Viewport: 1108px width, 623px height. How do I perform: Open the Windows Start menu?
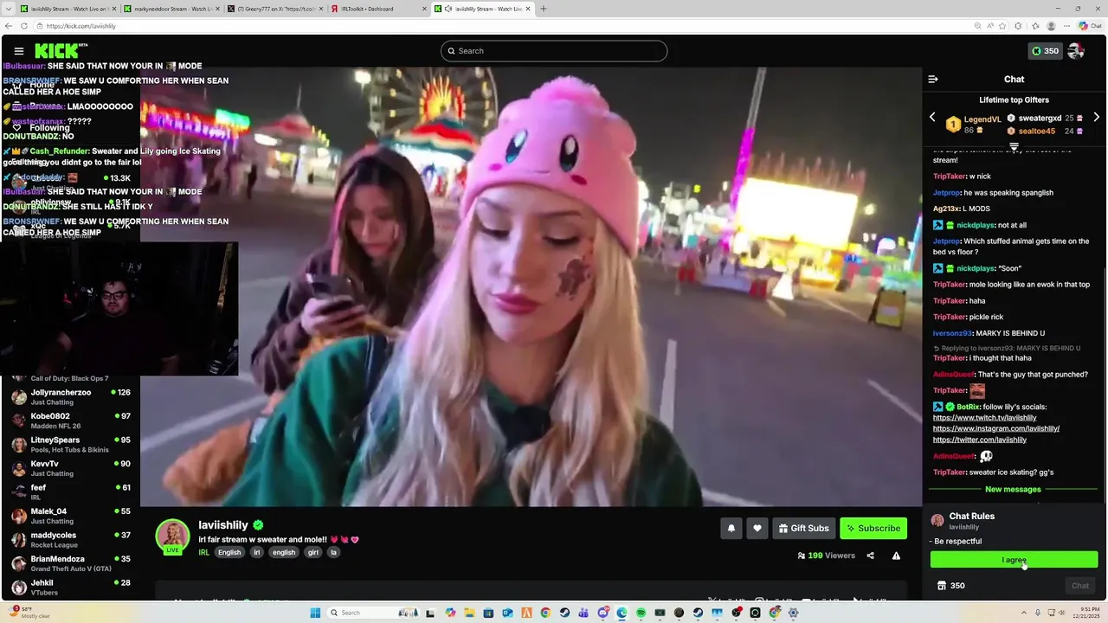315,613
